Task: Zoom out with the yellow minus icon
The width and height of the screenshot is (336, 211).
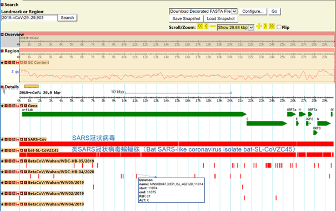Action: pos(213,26)
